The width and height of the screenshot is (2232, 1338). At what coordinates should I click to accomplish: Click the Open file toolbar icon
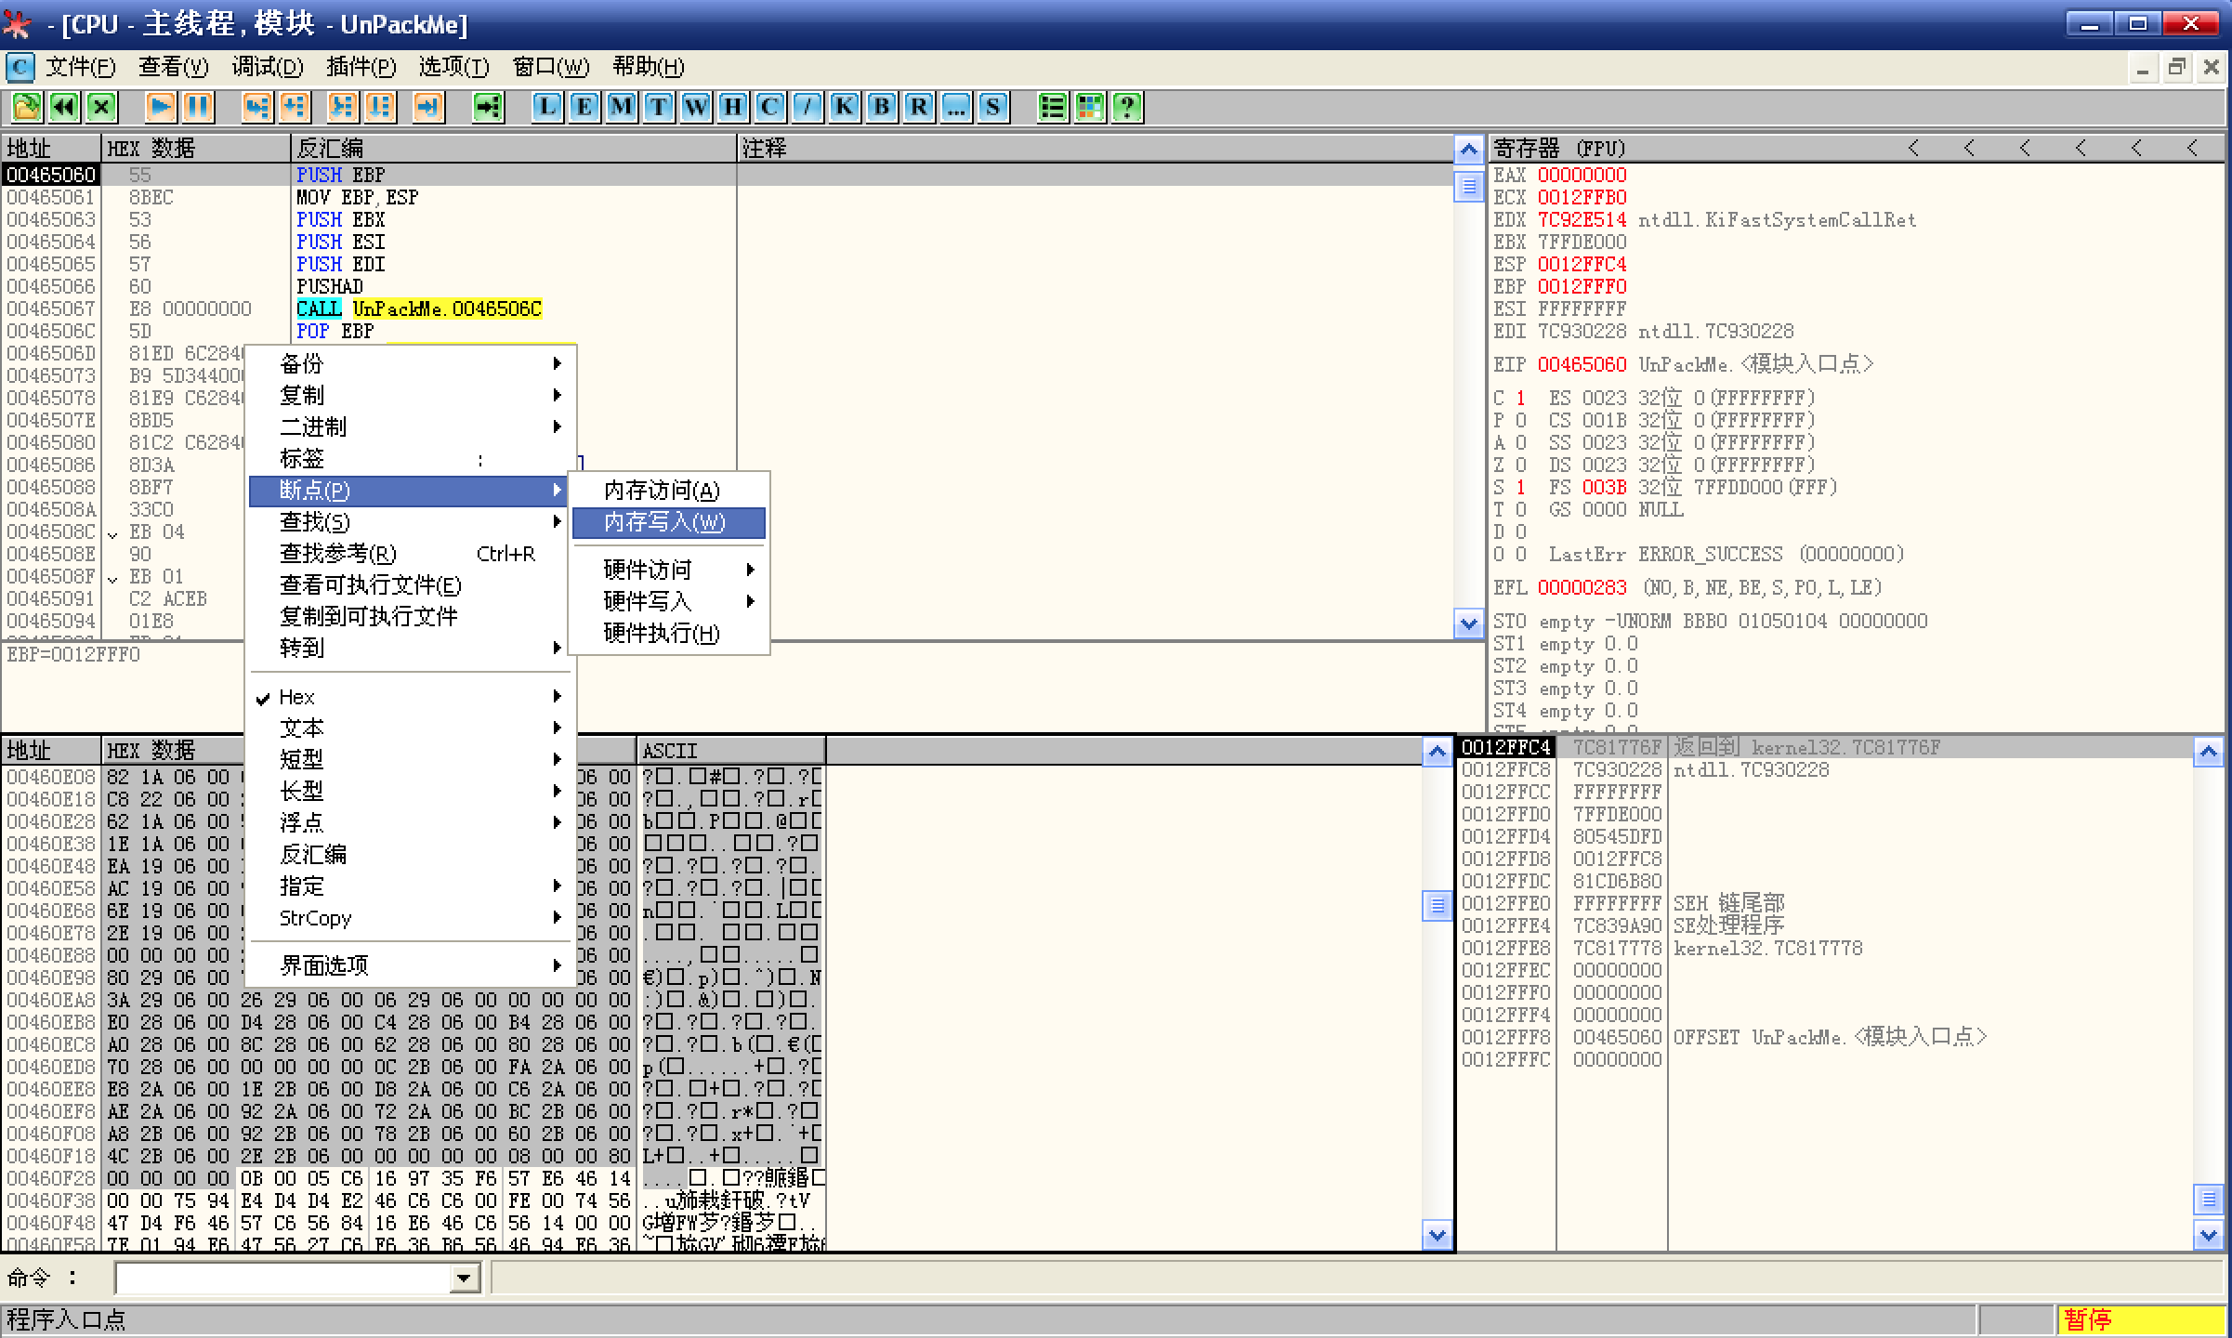(26, 107)
